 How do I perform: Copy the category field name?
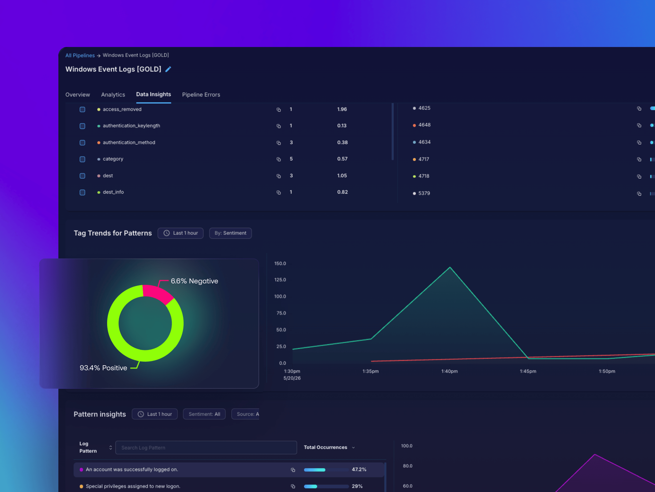pos(279,159)
